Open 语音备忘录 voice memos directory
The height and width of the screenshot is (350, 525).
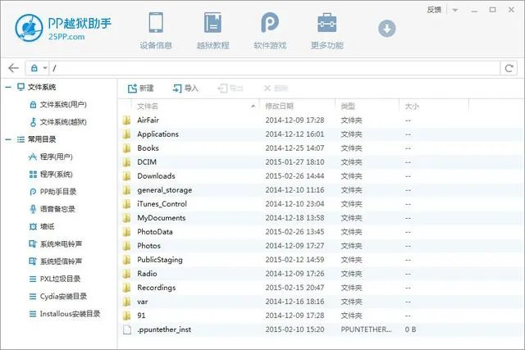[x=52, y=209]
